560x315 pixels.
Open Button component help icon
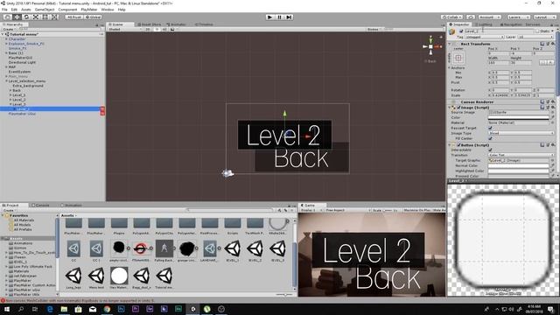[542, 145]
